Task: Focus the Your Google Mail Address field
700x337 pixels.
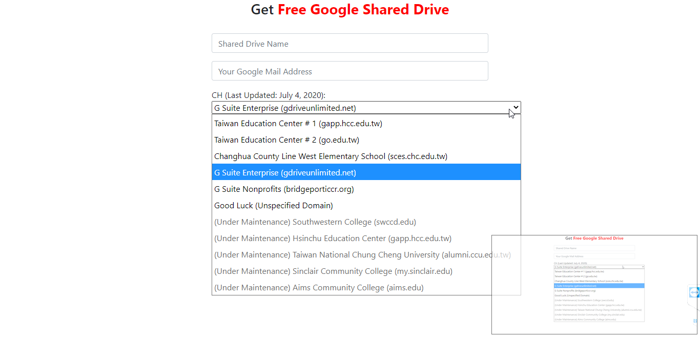Action: tap(350, 71)
